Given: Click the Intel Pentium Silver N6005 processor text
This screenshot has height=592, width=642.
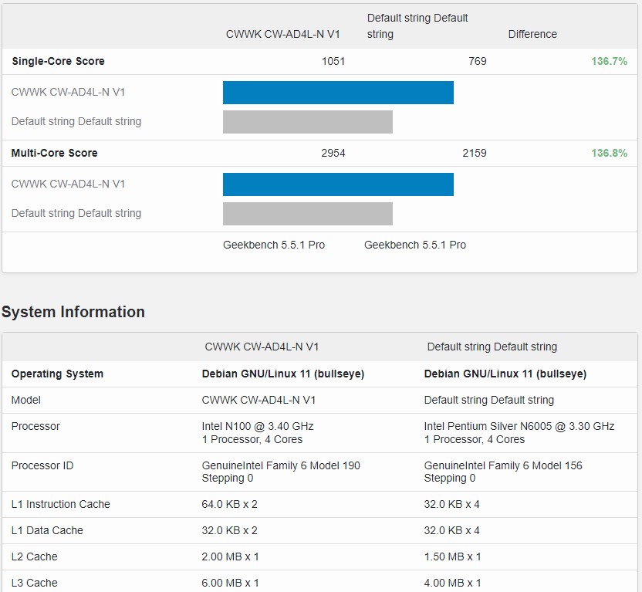Looking at the screenshot, I should pyautogui.click(x=519, y=426).
